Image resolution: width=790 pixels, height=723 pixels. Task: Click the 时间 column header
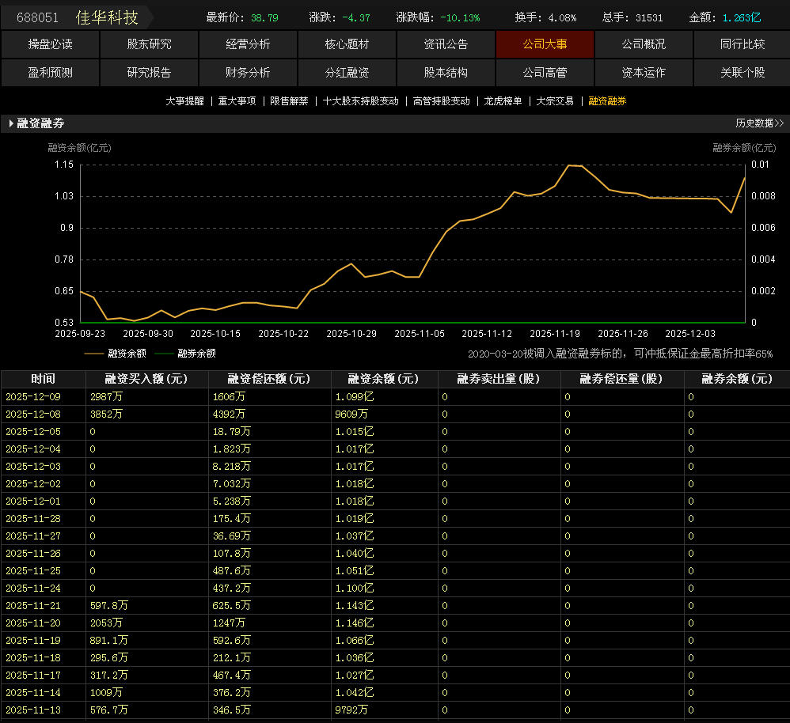pos(44,379)
